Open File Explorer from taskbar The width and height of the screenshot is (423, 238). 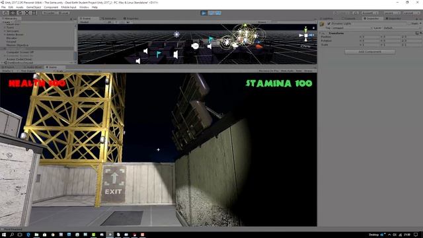(x=36, y=235)
